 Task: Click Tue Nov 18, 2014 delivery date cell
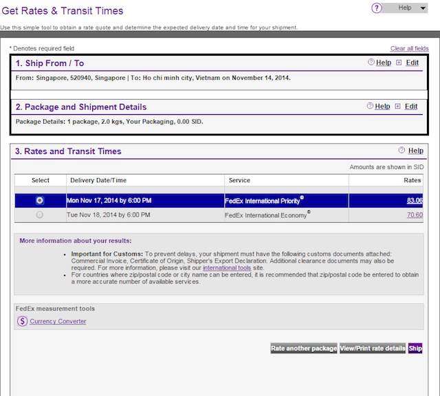click(145, 214)
